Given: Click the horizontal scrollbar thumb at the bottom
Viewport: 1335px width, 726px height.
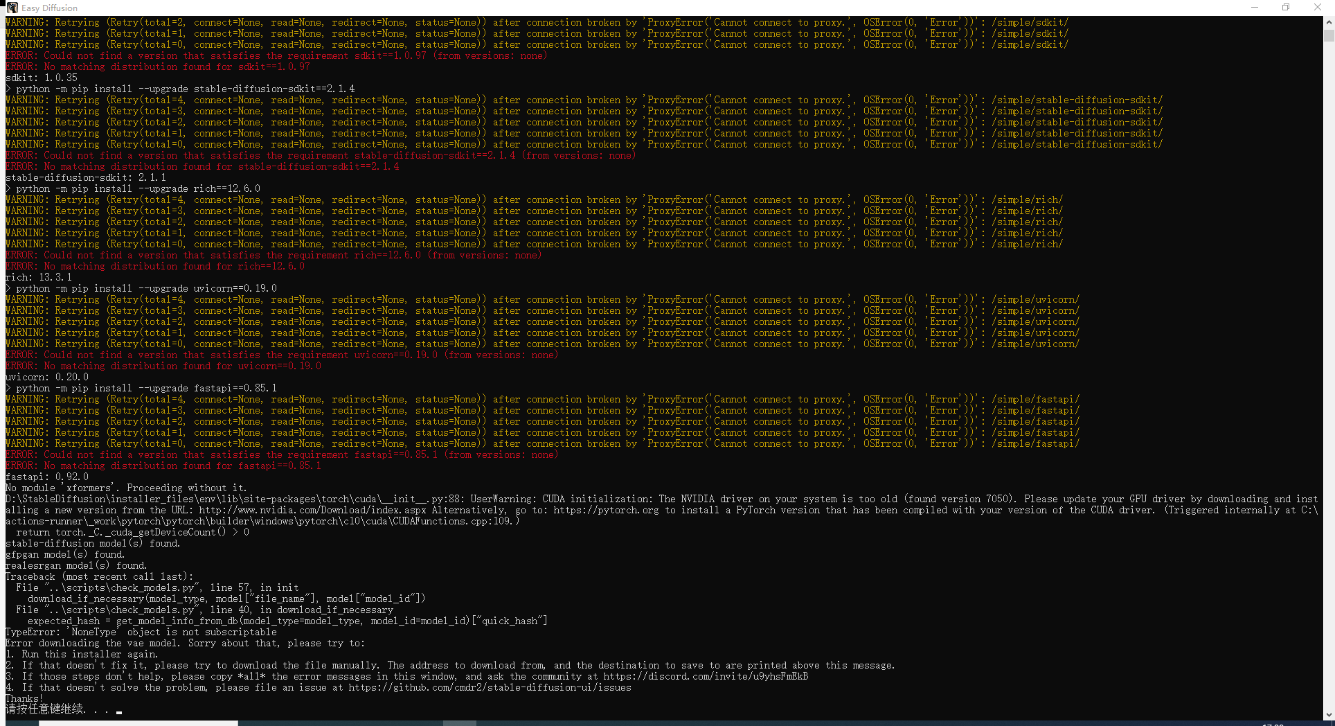Looking at the screenshot, I should click(138, 723).
